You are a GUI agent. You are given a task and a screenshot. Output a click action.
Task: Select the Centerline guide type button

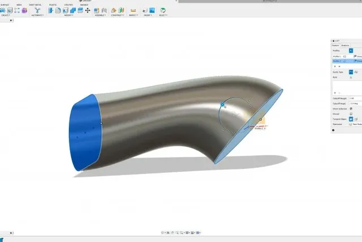(x=356, y=72)
